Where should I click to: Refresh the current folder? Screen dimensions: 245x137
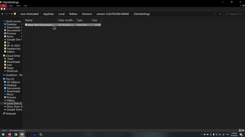click(220, 14)
